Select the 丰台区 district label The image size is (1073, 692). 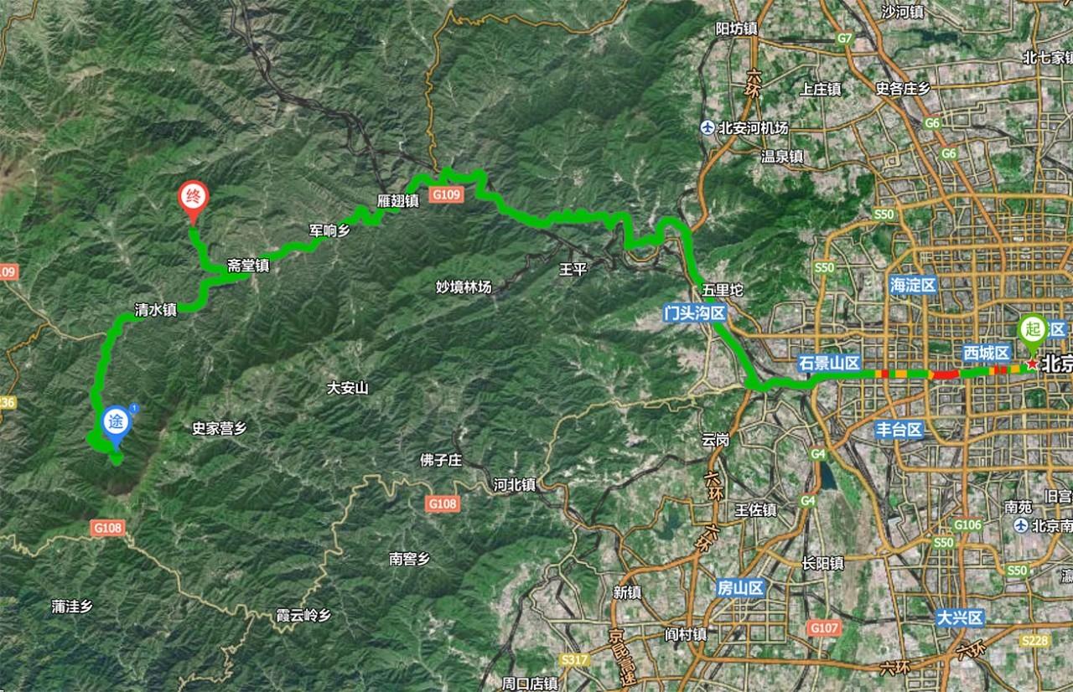pos(899,431)
